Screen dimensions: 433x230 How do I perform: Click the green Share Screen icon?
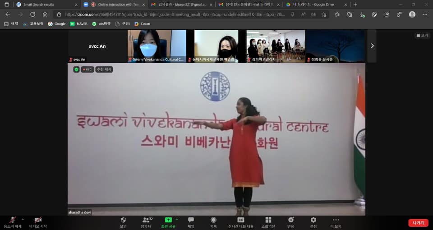point(168,220)
